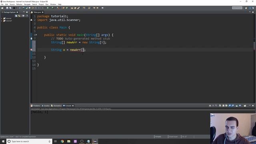Open Package Explorer view menu dropdown
Screen dimensions: 256x144
click(x=27, y=16)
